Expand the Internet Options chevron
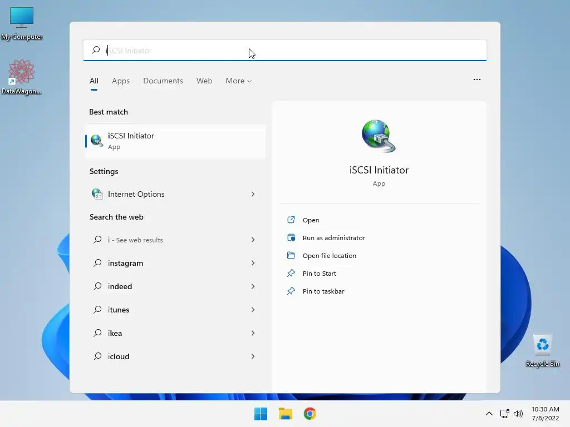 [x=253, y=194]
